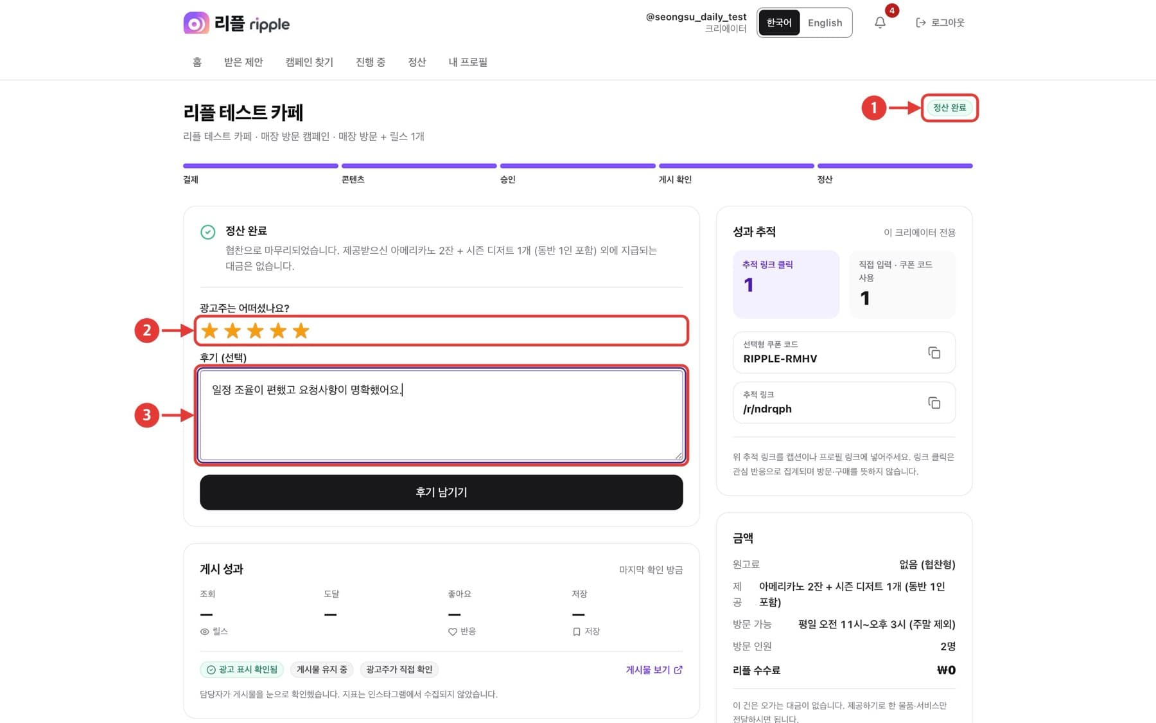Click the 마지막 확인 방금 text
The width and height of the screenshot is (1156, 723).
click(x=651, y=570)
